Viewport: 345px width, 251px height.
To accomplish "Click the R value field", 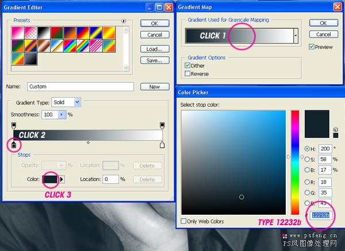I will click(325, 182).
